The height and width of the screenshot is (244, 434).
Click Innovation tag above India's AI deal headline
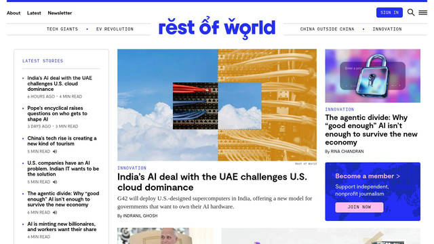coord(132,168)
